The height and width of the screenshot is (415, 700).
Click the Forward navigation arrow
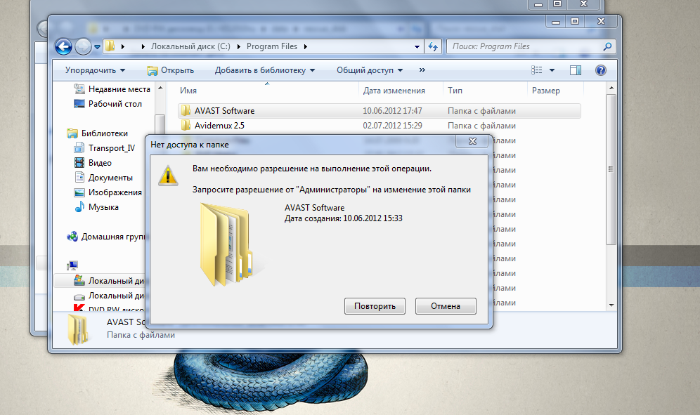click(x=83, y=46)
